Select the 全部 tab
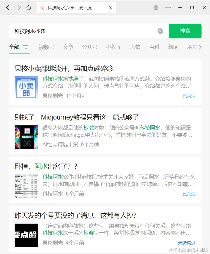Image resolution: width=210 pixels, height=254 pixels. pyautogui.click(x=14, y=47)
